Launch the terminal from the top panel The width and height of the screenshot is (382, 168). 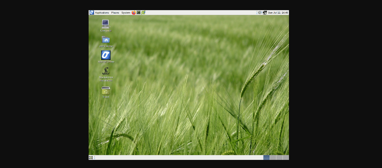139,13
